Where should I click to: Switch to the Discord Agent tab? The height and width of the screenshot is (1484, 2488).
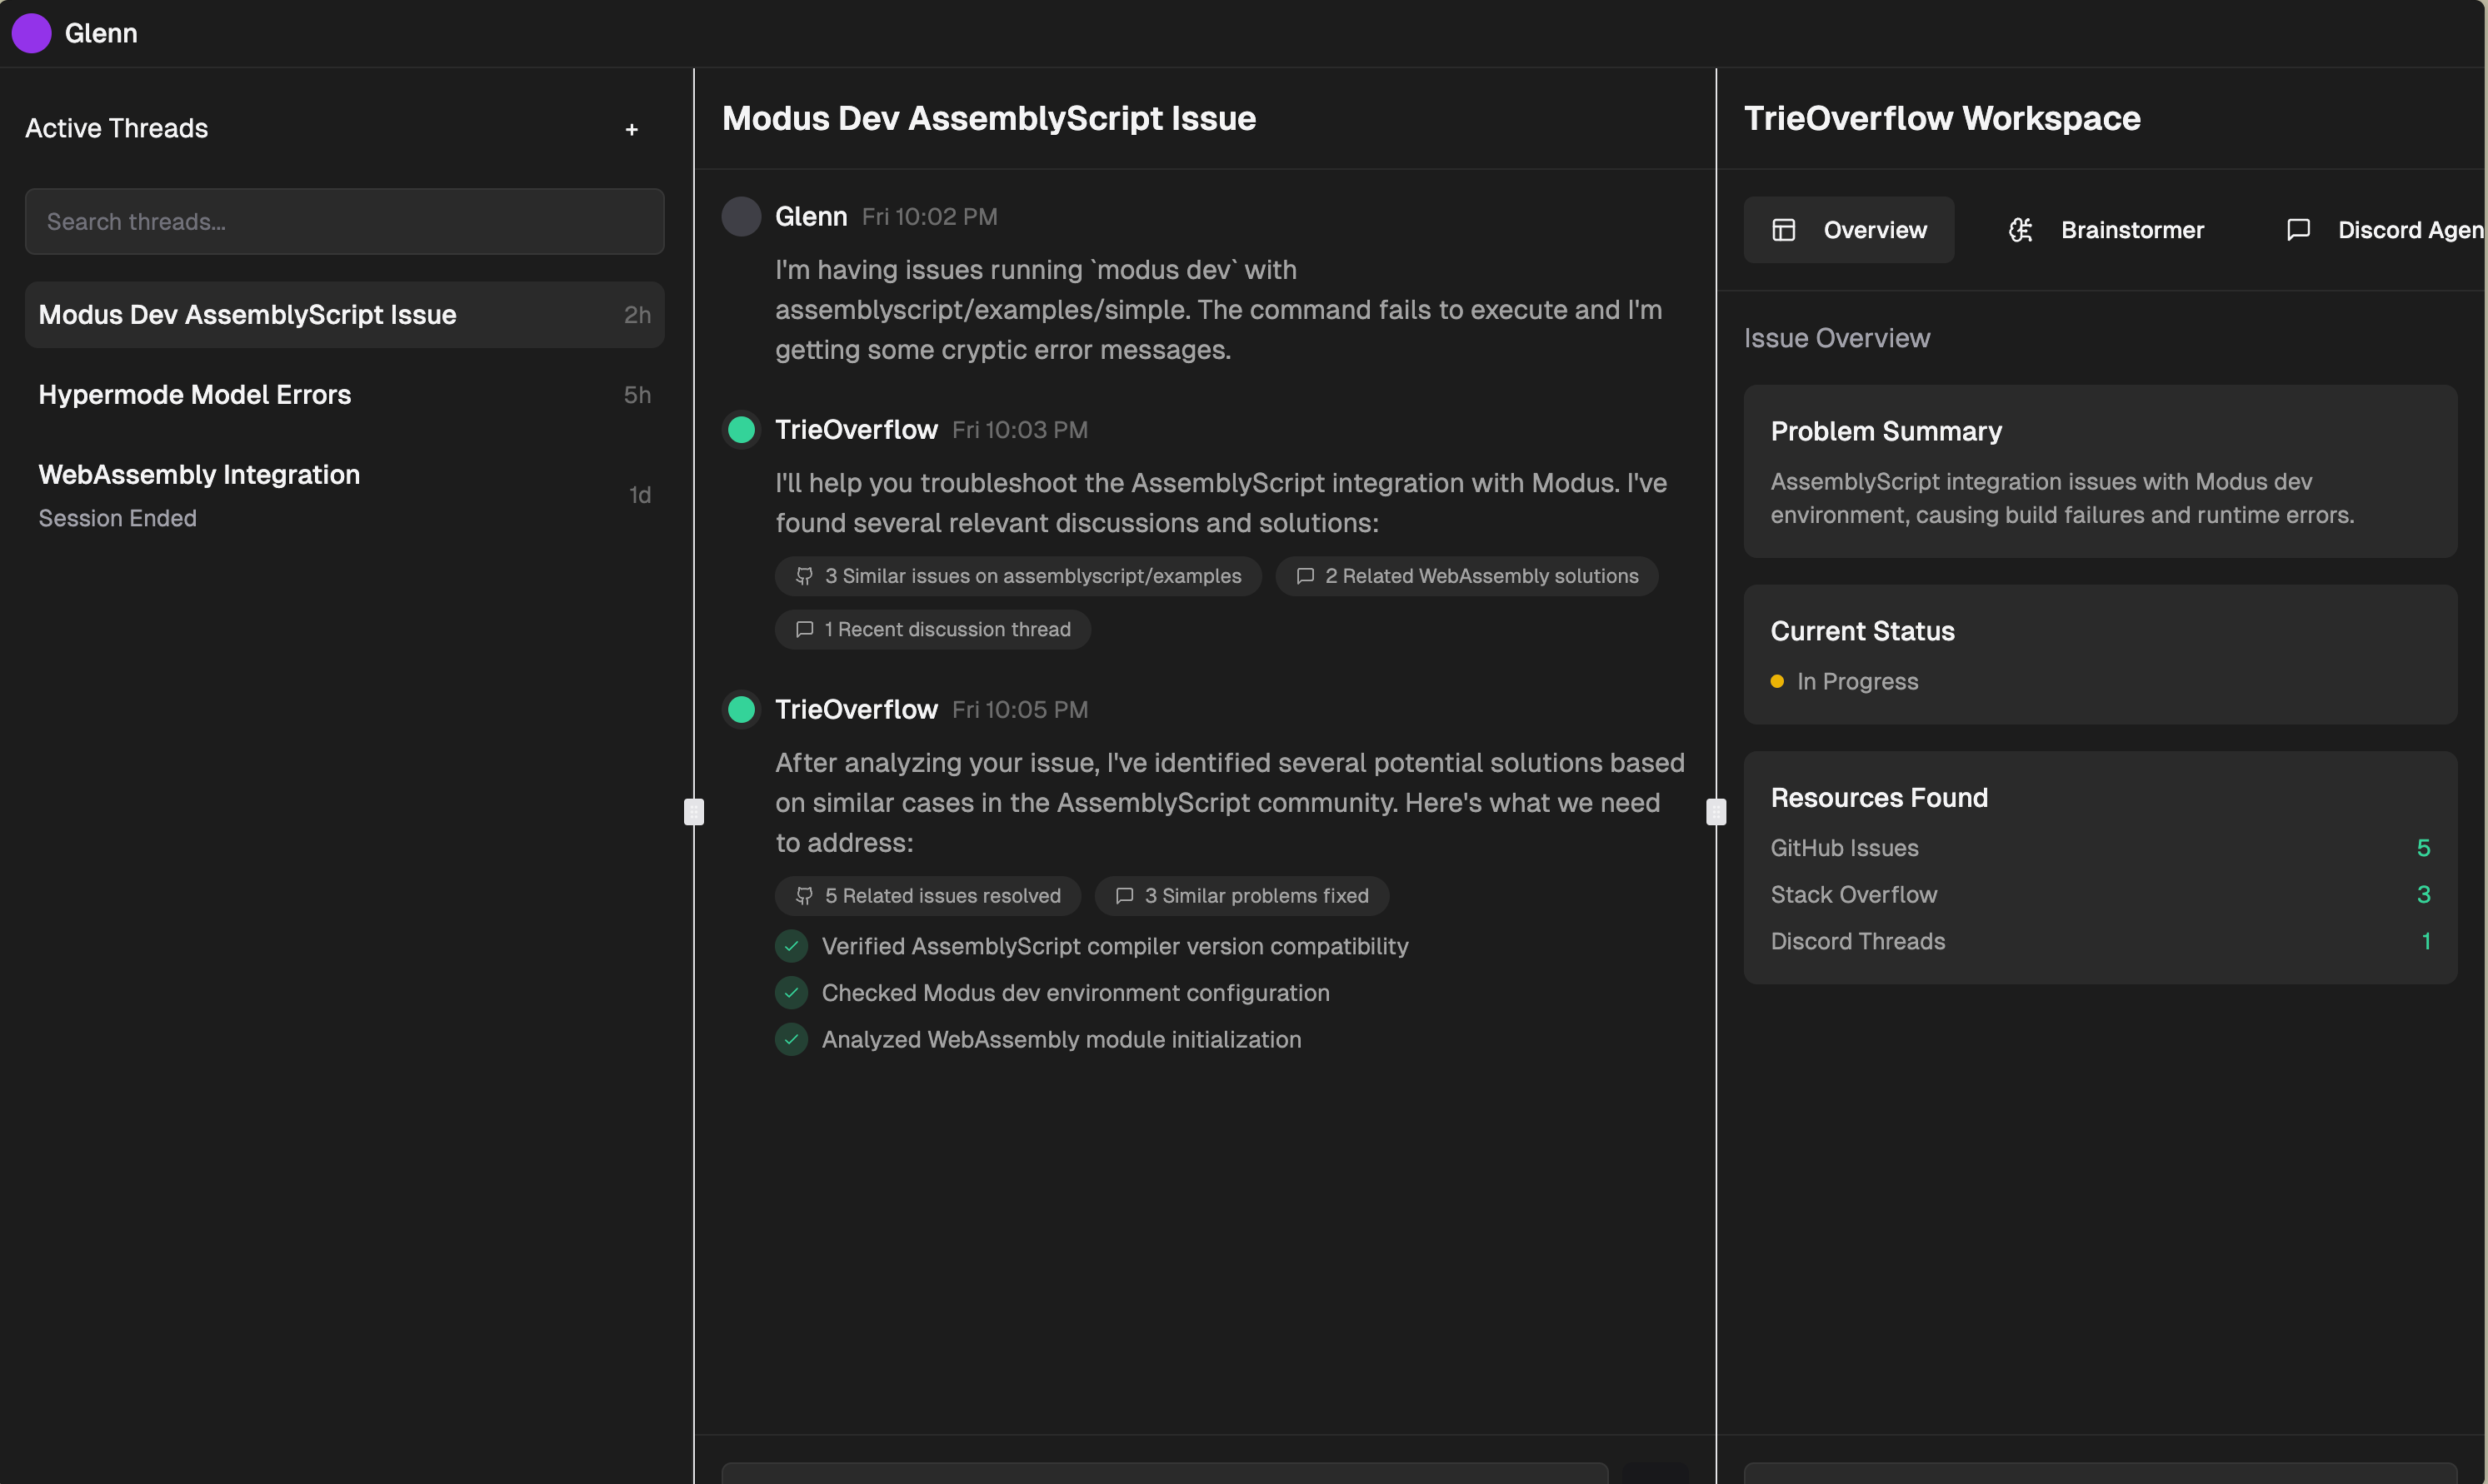[2409, 230]
